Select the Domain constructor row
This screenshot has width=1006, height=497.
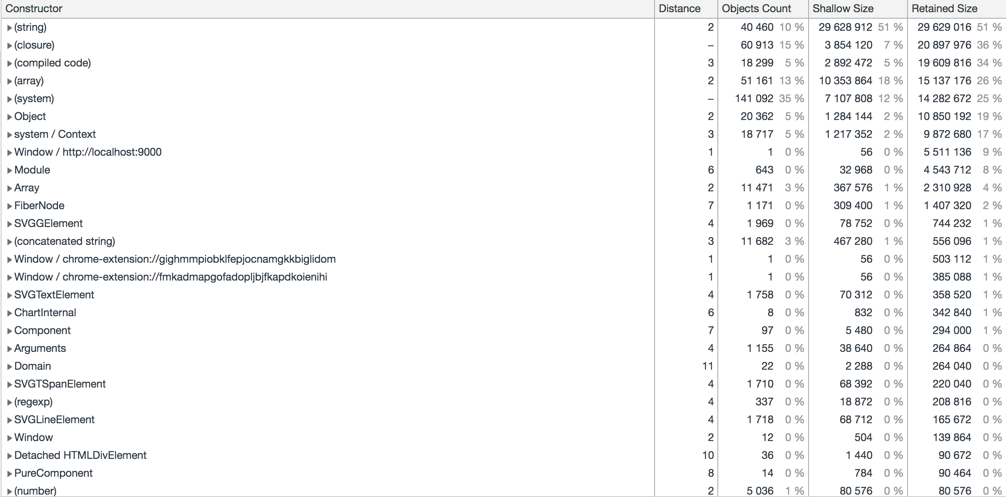click(32, 366)
